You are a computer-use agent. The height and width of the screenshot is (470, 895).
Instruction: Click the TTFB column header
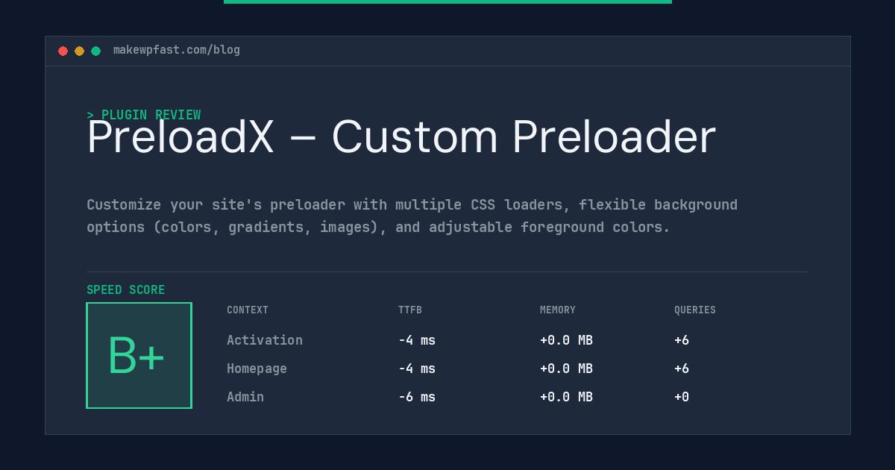[x=410, y=310]
